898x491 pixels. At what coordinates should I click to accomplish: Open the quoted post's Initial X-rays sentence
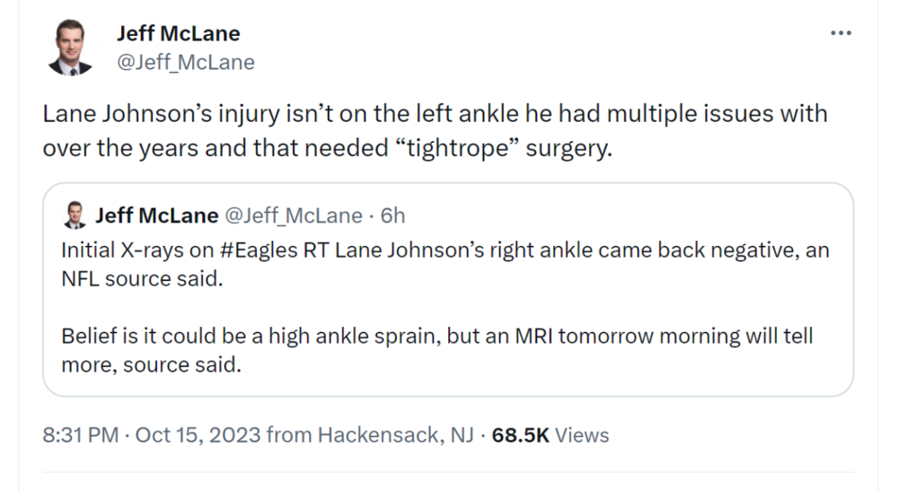(x=429, y=249)
